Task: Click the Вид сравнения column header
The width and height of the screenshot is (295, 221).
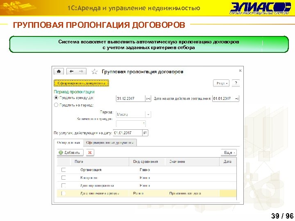Action: point(147,162)
